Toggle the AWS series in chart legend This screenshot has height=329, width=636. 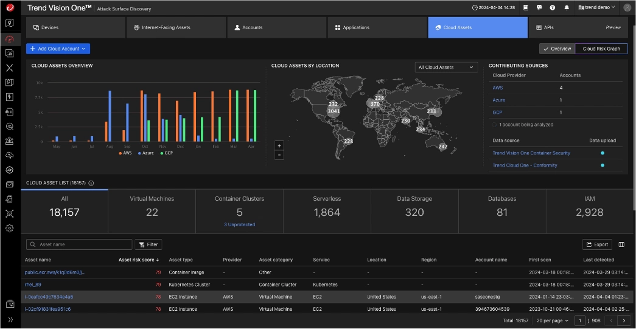coord(125,153)
